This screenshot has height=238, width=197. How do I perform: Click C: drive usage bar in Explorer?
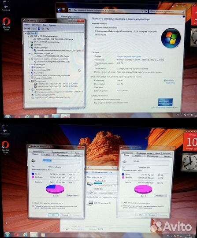pyautogui.click(x=105, y=183)
